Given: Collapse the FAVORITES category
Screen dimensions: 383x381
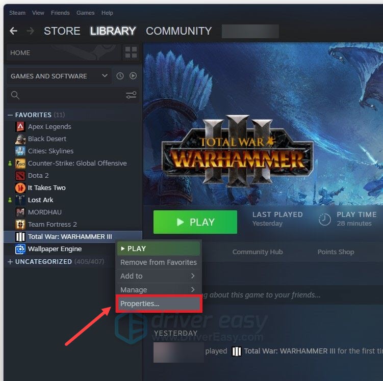Looking at the screenshot, I should tap(10, 115).
